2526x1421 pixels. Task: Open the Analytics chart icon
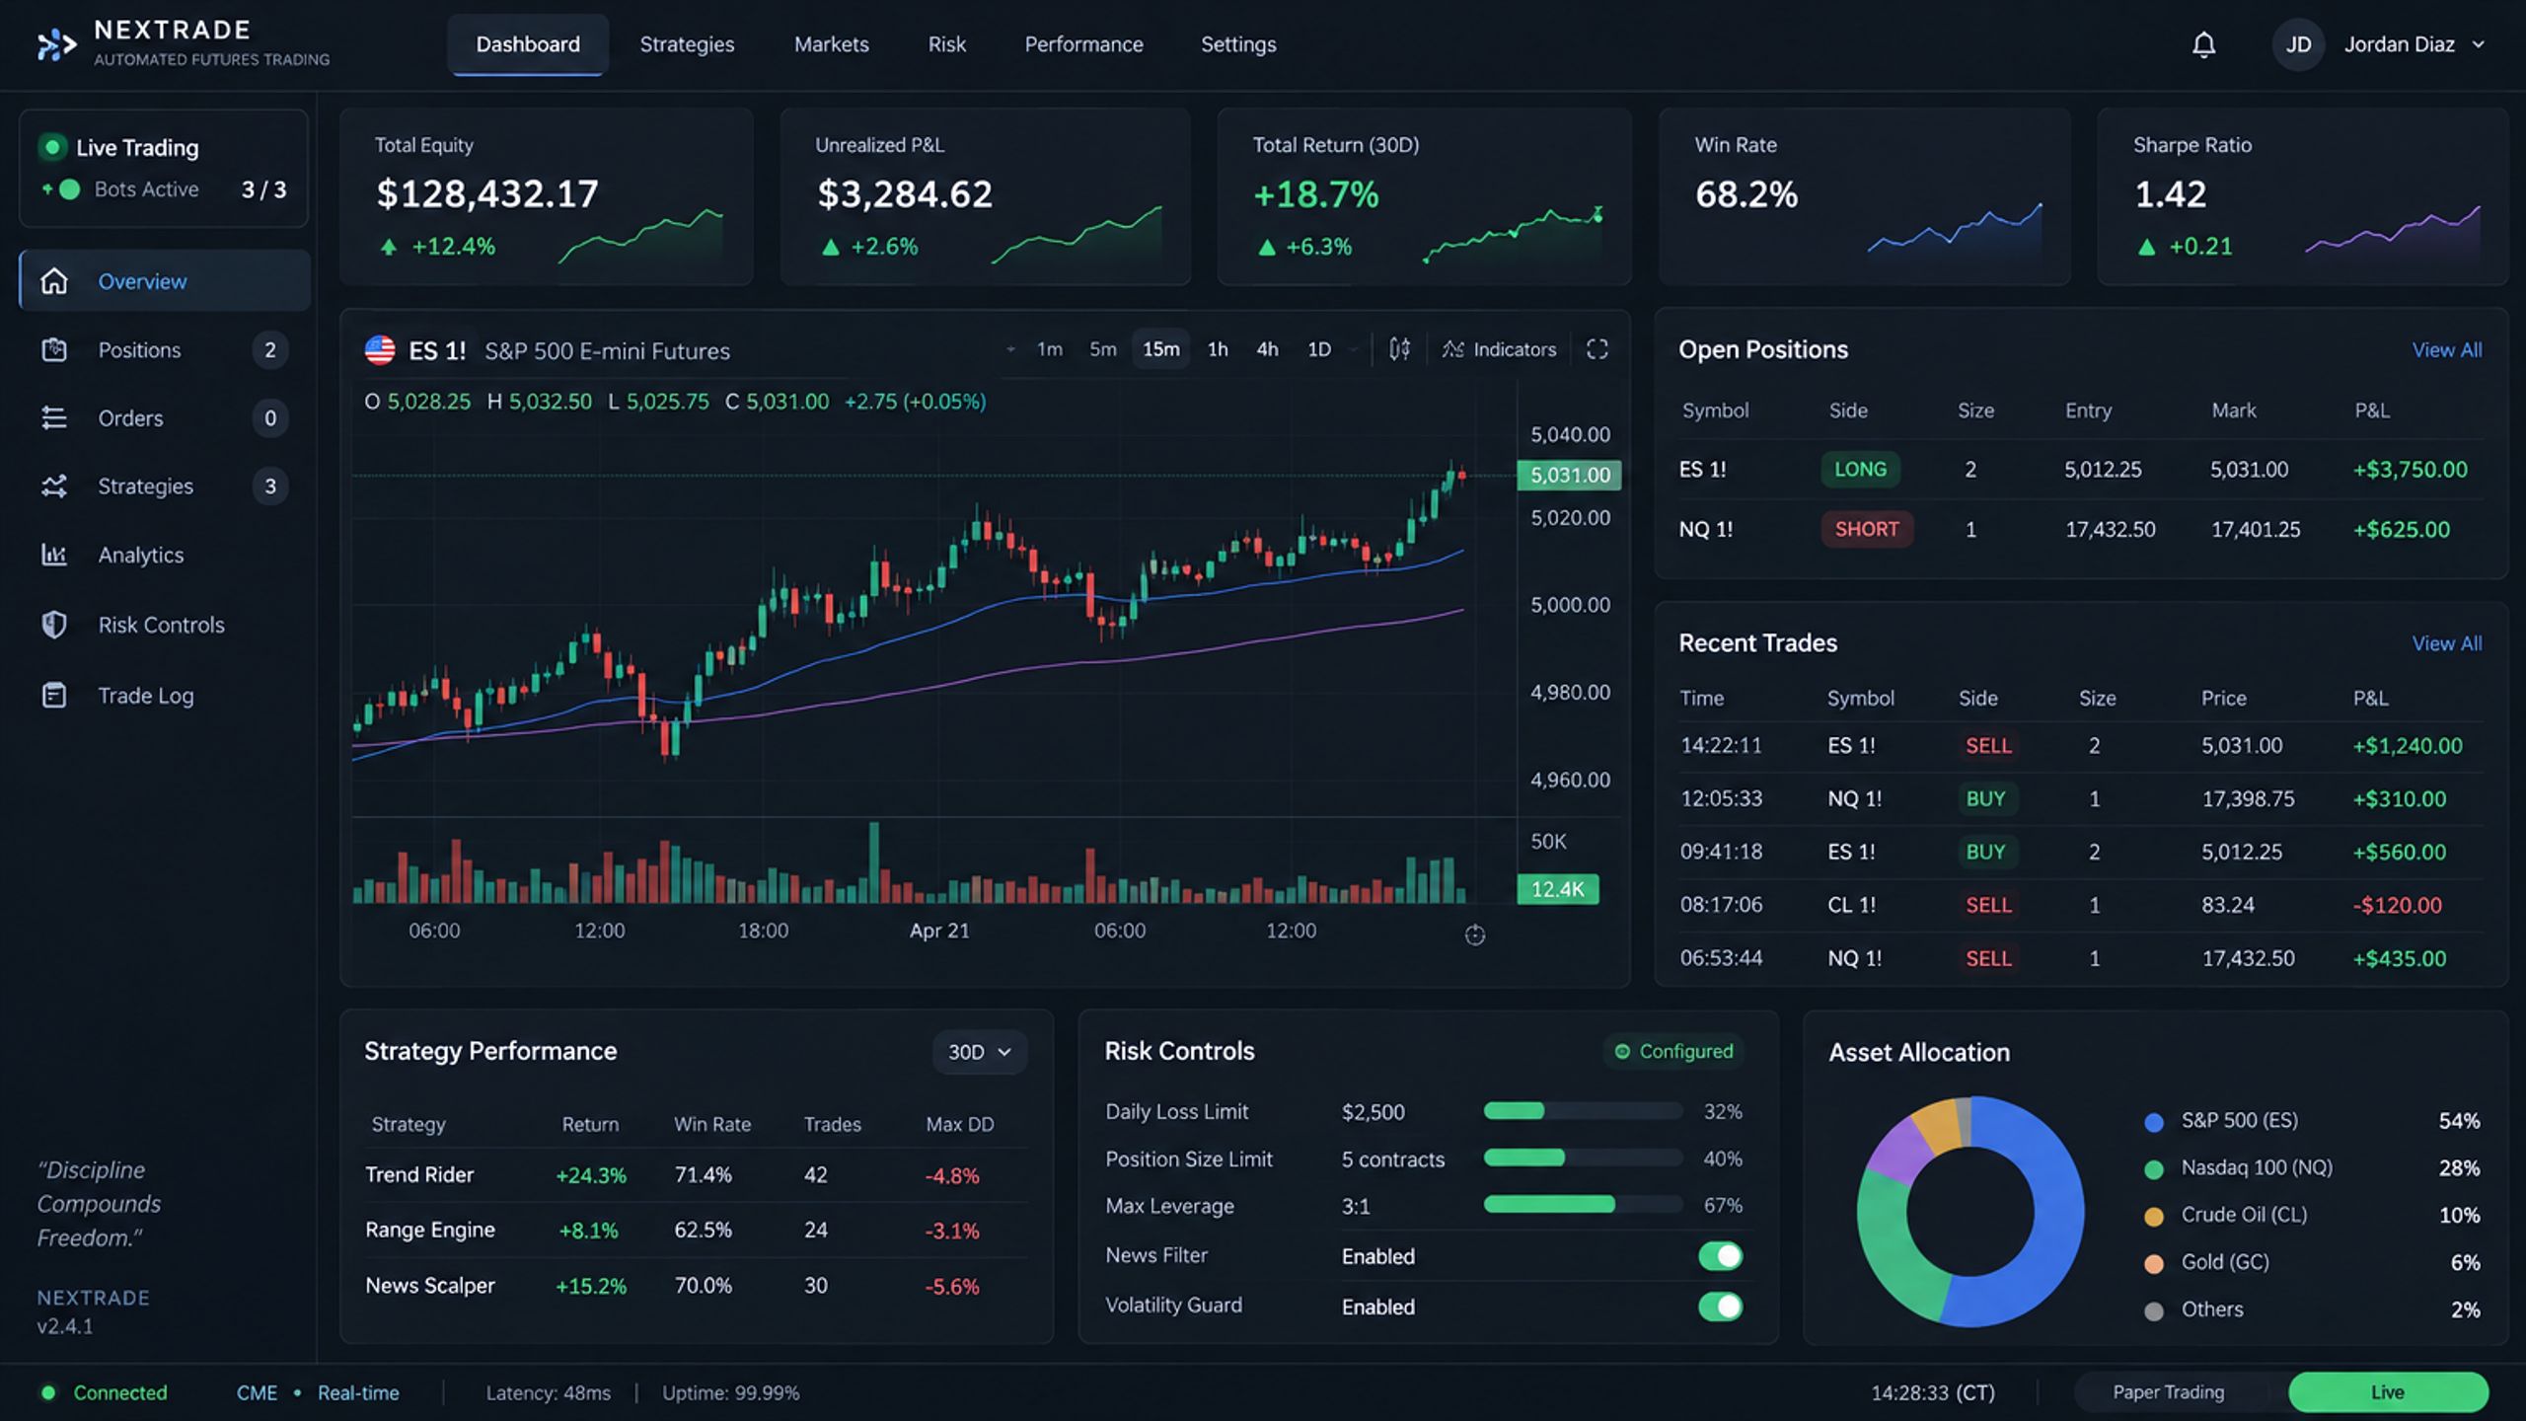click(54, 555)
